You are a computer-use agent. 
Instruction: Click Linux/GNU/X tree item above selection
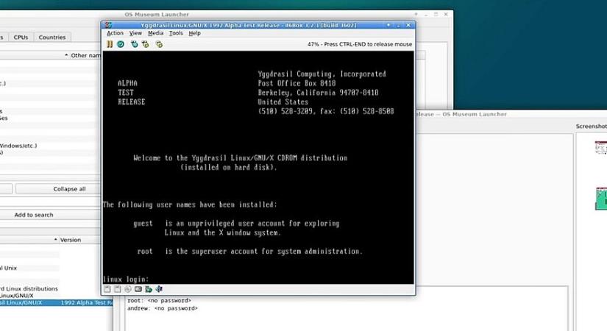click(17, 296)
